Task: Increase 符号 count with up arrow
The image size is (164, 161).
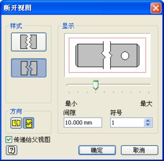Action: [x=148, y=121]
